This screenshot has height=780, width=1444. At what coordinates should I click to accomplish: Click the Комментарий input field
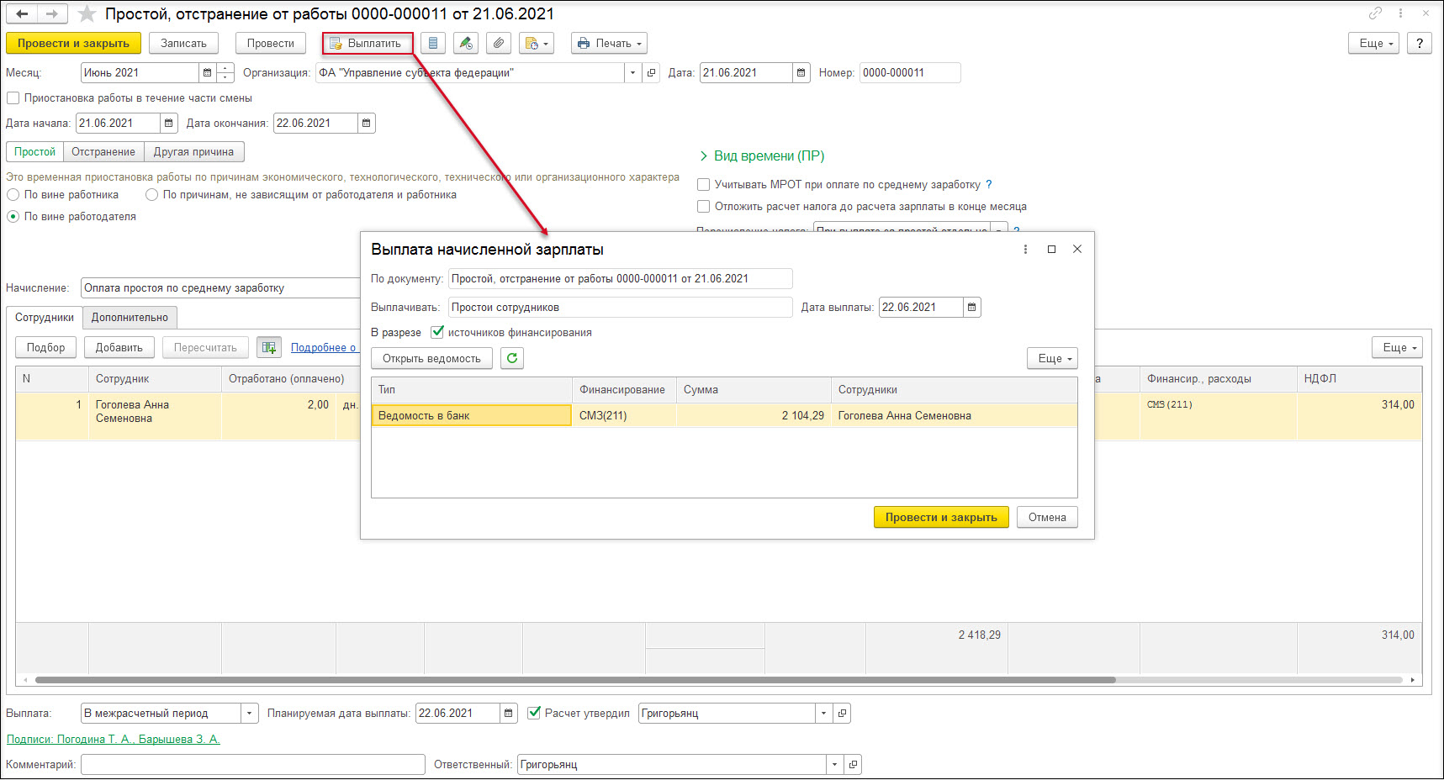pyautogui.click(x=253, y=765)
